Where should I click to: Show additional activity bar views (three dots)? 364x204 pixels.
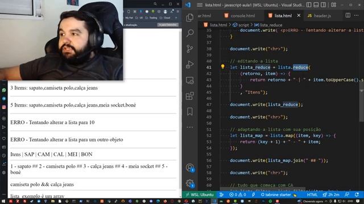tap(189, 127)
